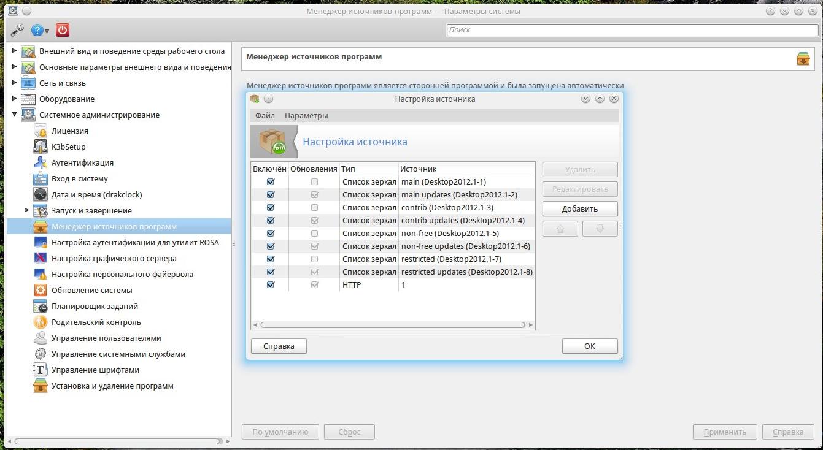Click the Планировщик заданий icon
This screenshot has width=823, height=450.
(41, 307)
